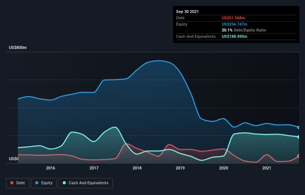Viewport: 305px width, 195px height.
Task: Select the 2019 x-axis label
Action: click(x=180, y=168)
